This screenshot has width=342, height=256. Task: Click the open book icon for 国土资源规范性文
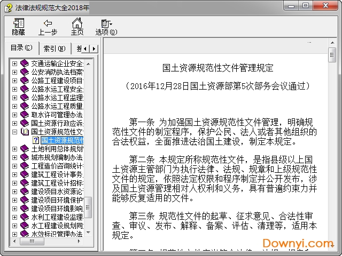click(x=25, y=132)
